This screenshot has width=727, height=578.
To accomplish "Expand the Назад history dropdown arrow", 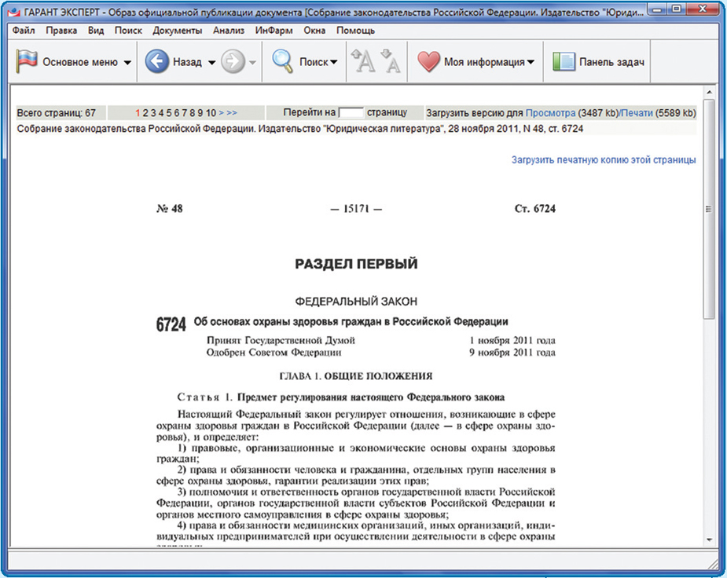I will [211, 63].
